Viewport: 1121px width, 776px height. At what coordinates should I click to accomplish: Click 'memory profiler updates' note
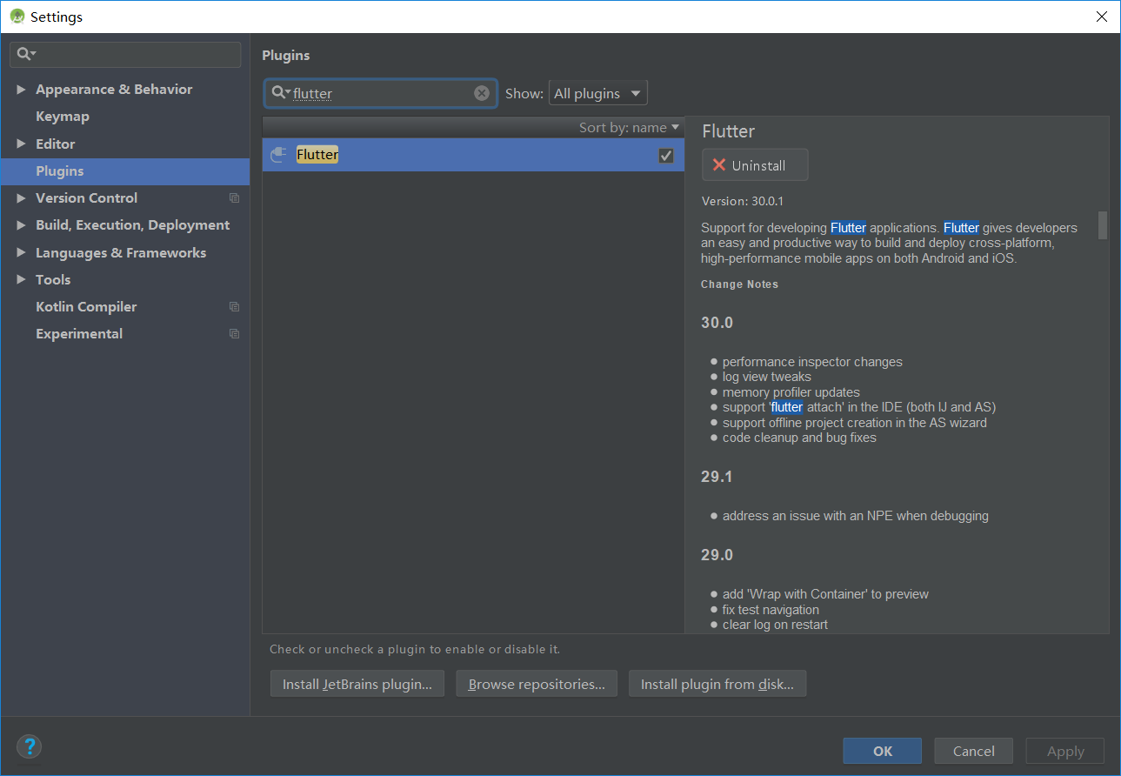[791, 392]
